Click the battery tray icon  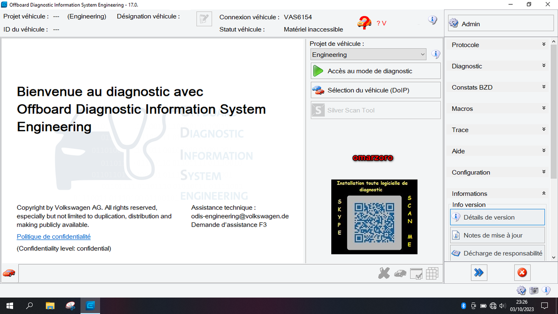click(483, 306)
